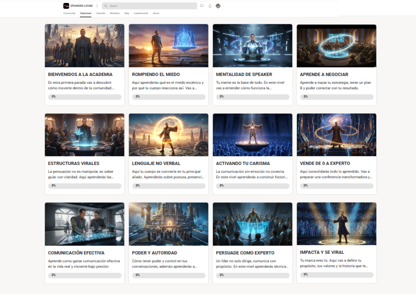Click progress bar under Estructuras Virales
Screen dimensions: 416x294
pyautogui.click(x=85, y=186)
